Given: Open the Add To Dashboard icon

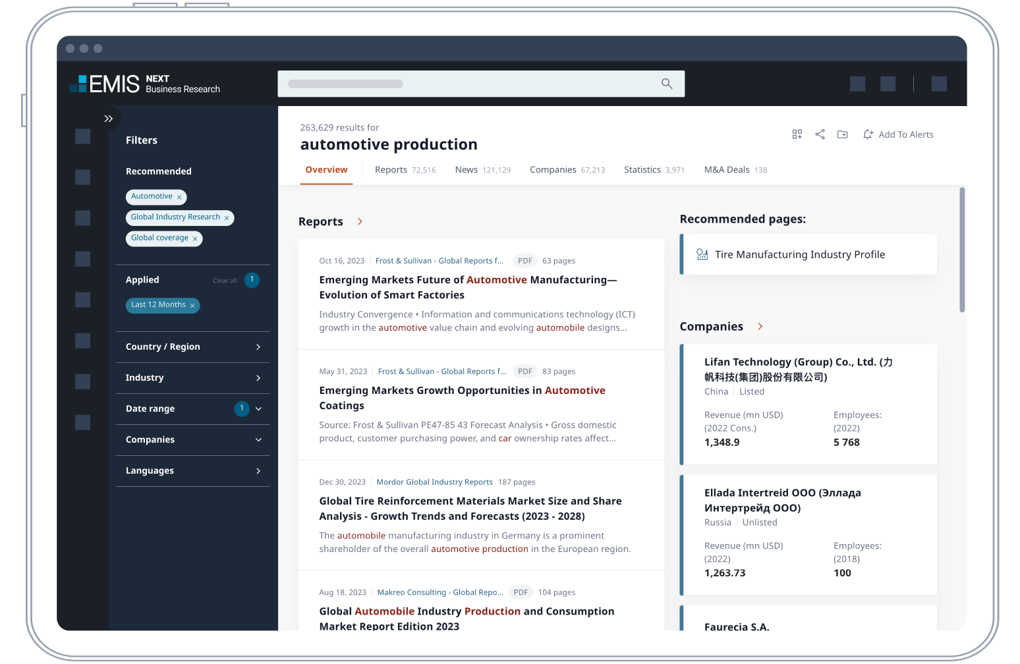Looking at the screenshot, I should coord(797,134).
